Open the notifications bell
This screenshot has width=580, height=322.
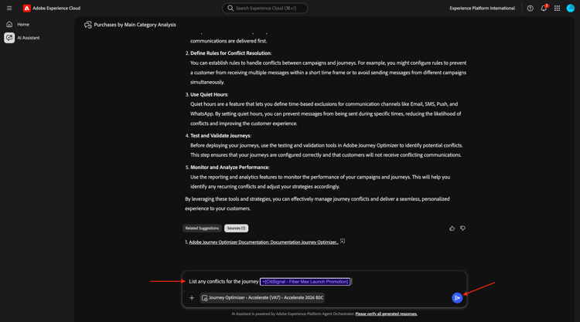(x=544, y=8)
